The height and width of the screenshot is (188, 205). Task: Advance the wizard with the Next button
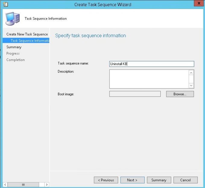(132, 180)
